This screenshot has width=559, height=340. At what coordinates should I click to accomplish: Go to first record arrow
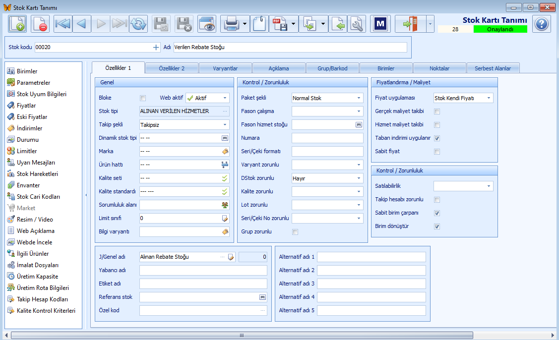tap(62, 24)
